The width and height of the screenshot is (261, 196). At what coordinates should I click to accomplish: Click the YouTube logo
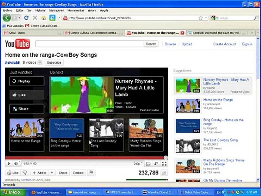pos(17,44)
